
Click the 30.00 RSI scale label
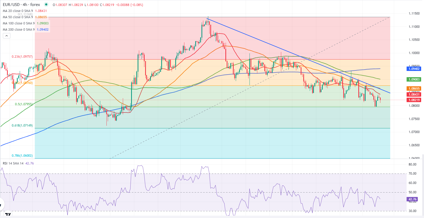click(412, 211)
